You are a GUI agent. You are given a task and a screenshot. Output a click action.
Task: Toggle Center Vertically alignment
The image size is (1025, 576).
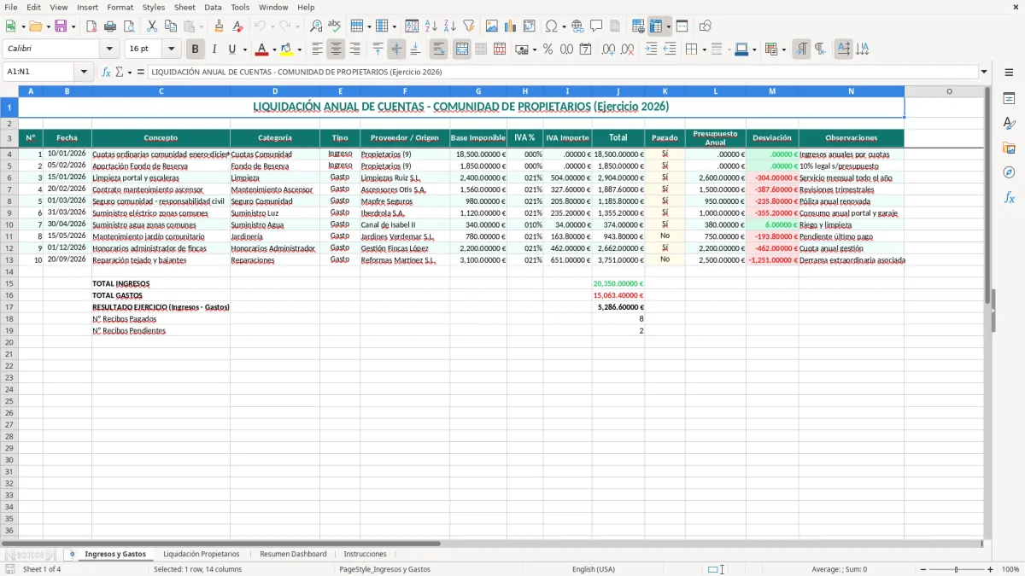pyautogui.click(x=396, y=49)
